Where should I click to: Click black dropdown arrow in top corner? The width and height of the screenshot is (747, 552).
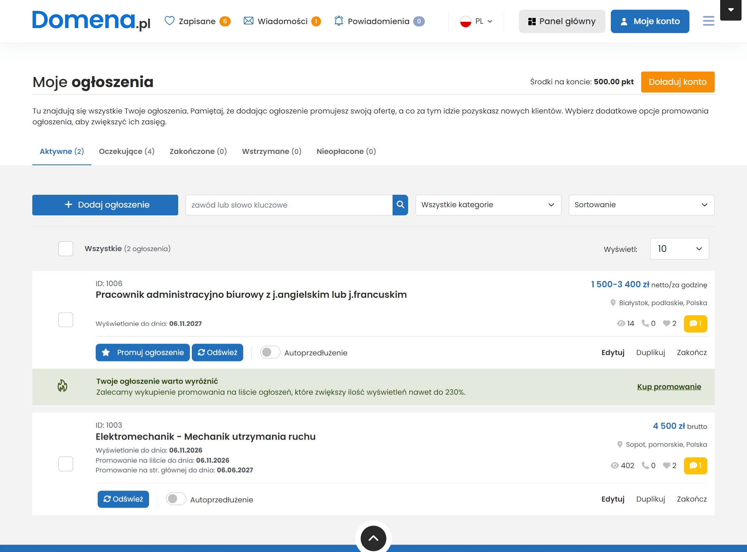(731, 10)
